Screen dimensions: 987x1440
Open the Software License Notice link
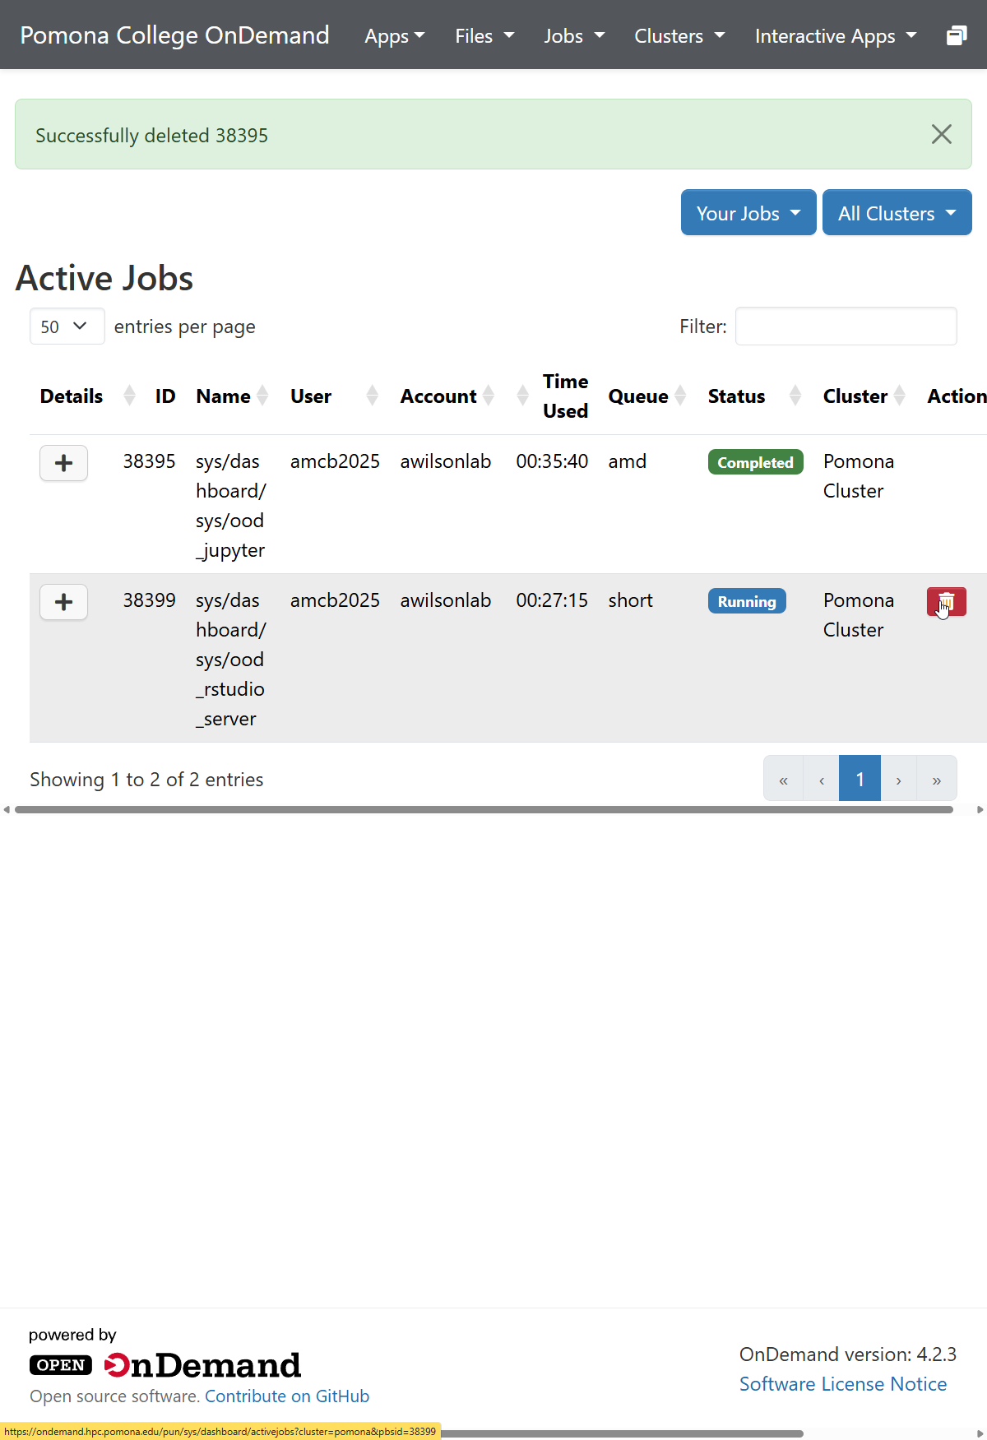click(x=843, y=1384)
